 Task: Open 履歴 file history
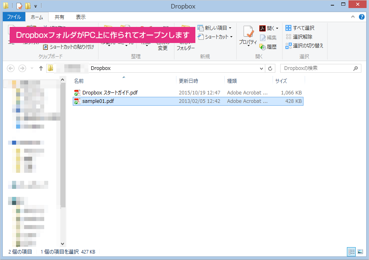coord(268,47)
